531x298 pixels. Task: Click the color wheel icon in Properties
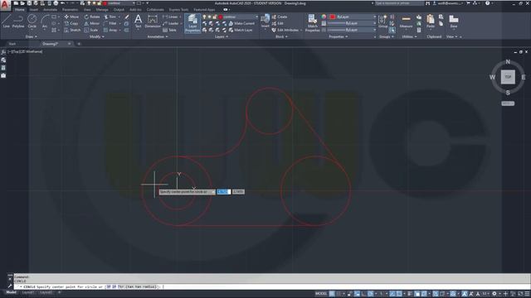(324, 17)
